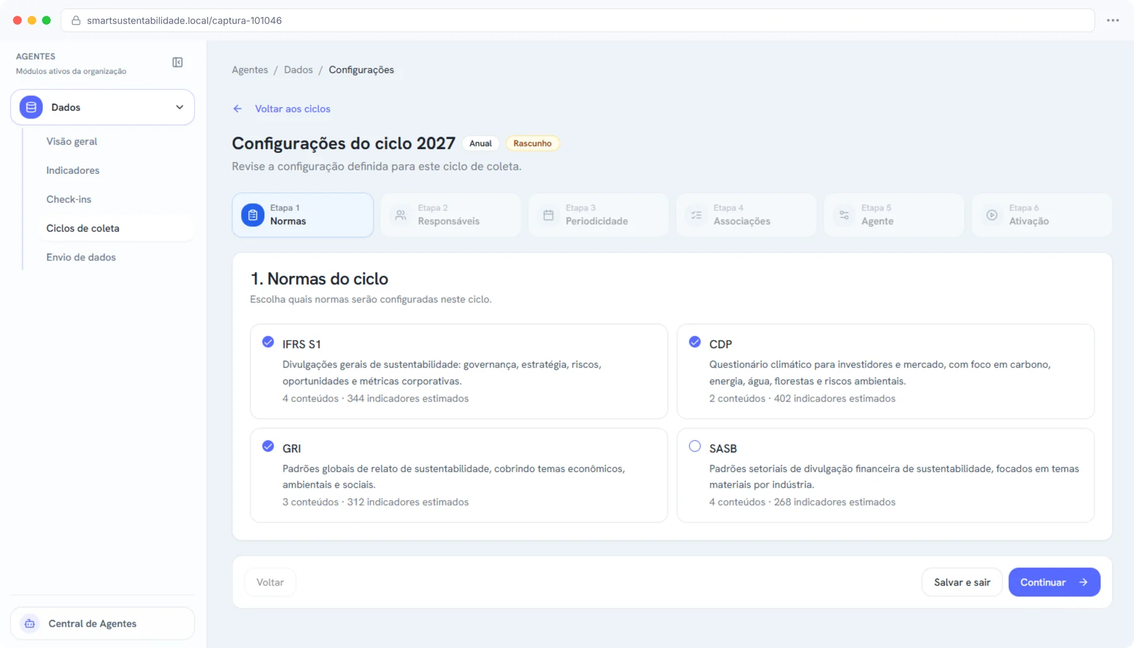
Task: Uncheck the CDP norm checkbox
Action: click(695, 342)
